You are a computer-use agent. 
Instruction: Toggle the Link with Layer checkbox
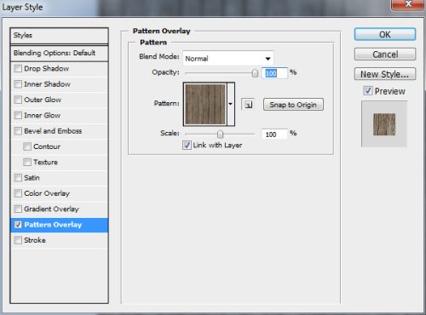click(x=187, y=146)
